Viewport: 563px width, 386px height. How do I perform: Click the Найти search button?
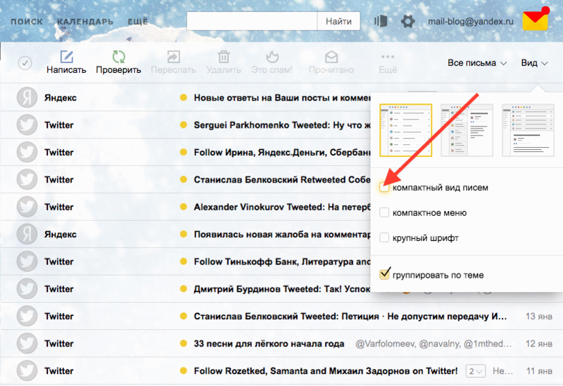[x=339, y=22]
